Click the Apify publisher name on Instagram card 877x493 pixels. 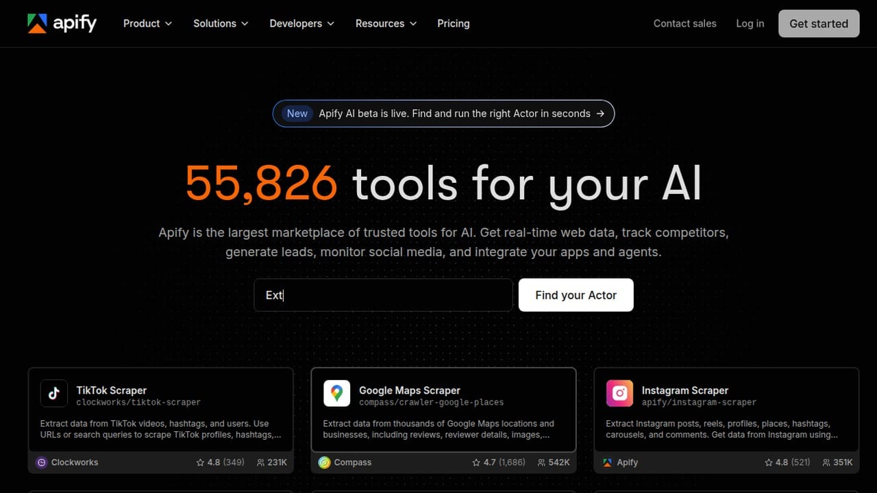[628, 462]
